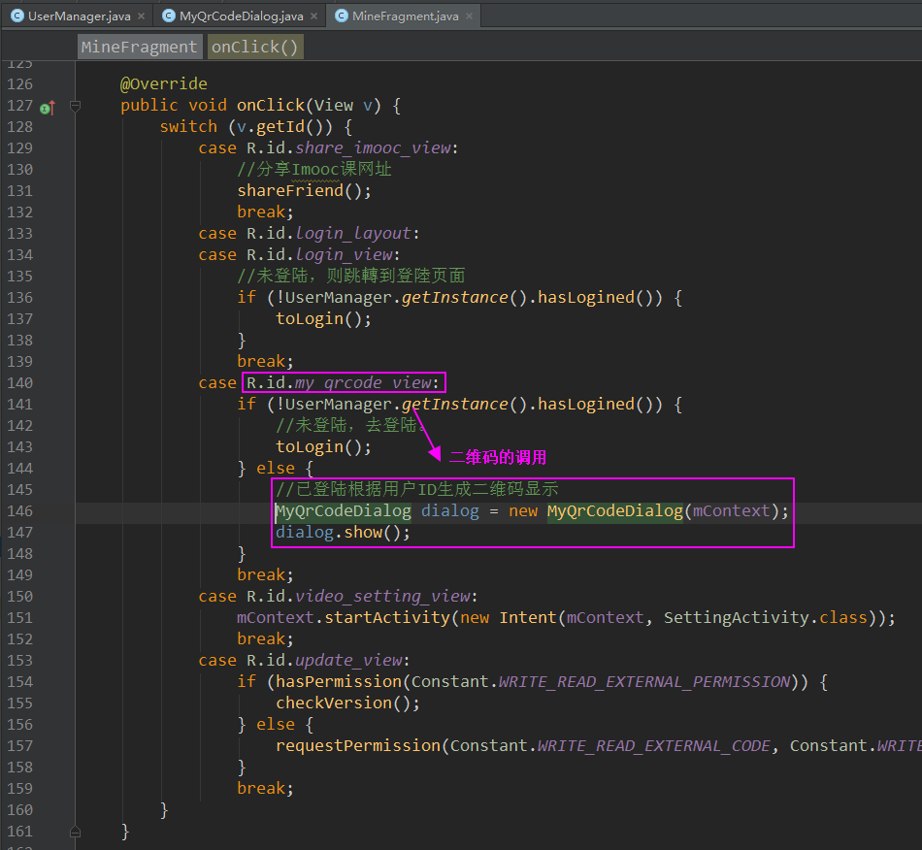Place cursor on dialog.show() statement
The image size is (922, 850).
click(x=343, y=532)
